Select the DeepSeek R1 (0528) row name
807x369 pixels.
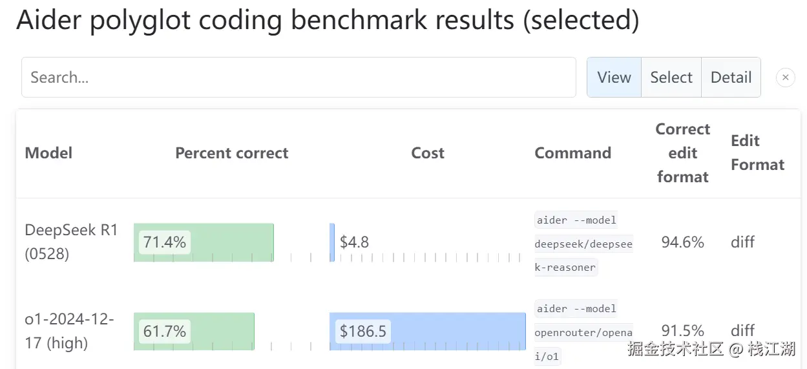[x=71, y=242]
